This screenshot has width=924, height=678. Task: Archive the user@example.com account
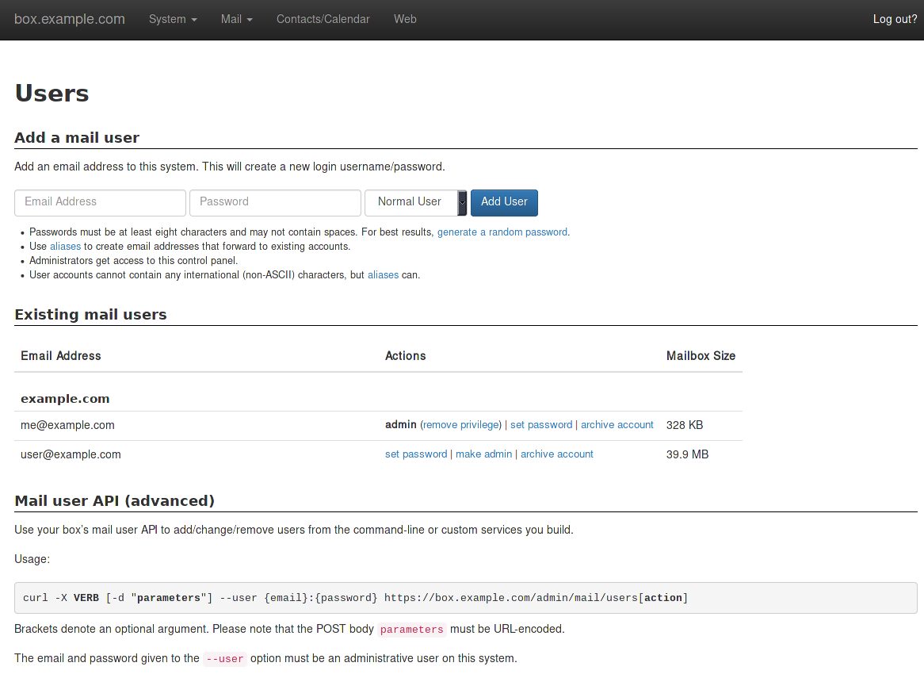pyautogui.click(x=556, y=454)
